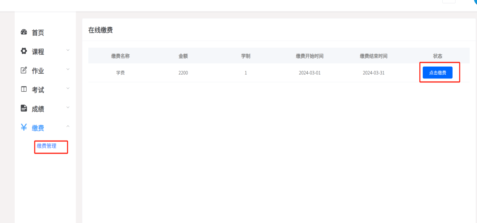Click the 缴费开始时间 column header
The height and width of the screenshot is (223, 477).
point(309,56)
